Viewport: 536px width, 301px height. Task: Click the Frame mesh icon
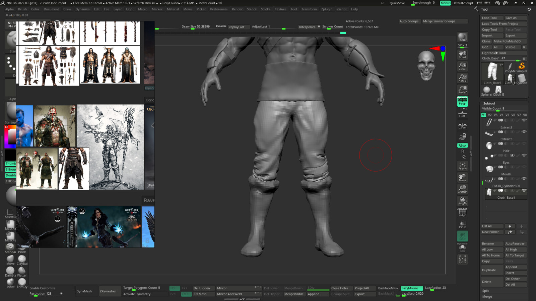(462, 166)
